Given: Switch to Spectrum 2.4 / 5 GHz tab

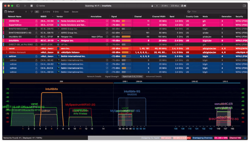Looking at the screenshot, I should click(132, 76).
